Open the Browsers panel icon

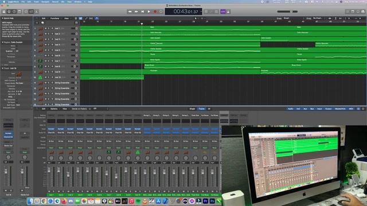pos(363,11)
